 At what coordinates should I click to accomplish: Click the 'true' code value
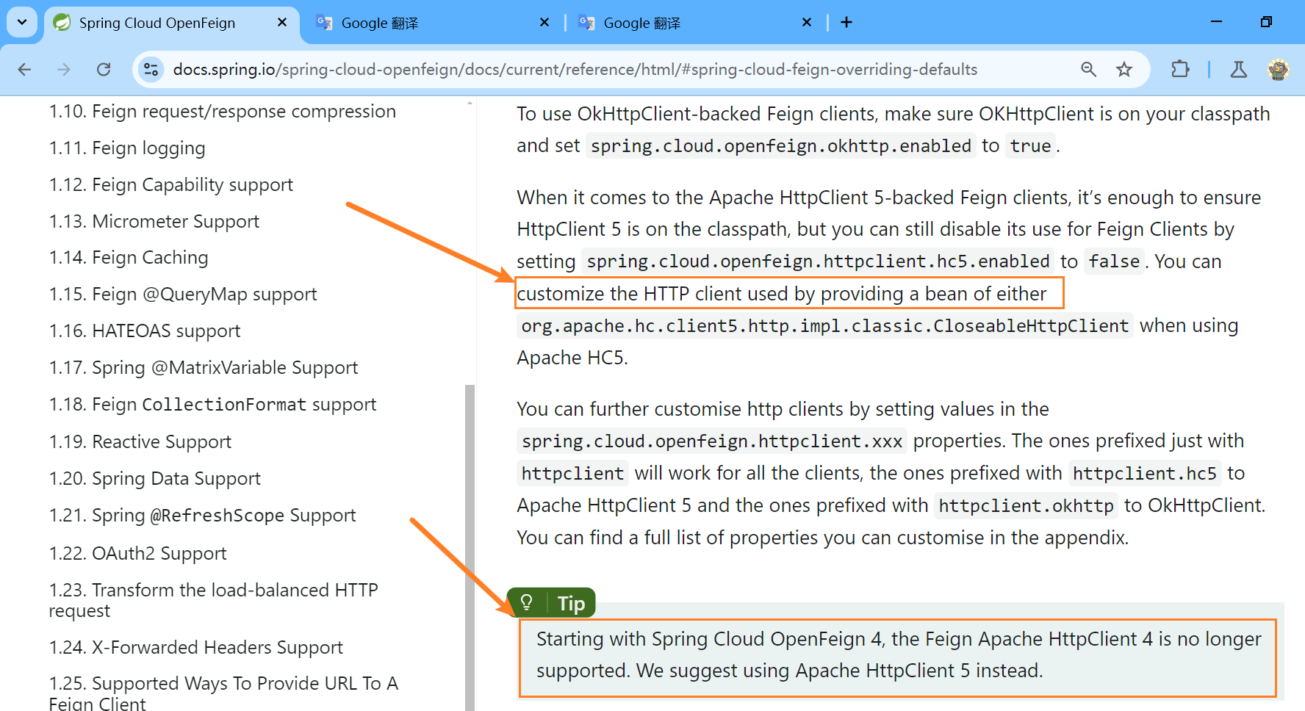(1030, 146)
